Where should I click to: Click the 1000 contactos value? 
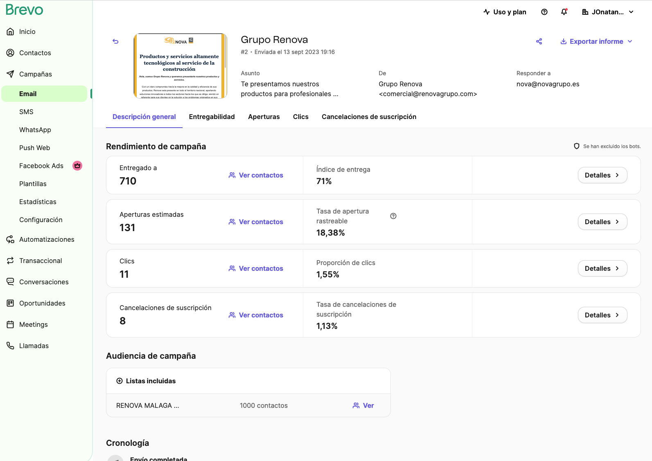(x=264, y=405)
